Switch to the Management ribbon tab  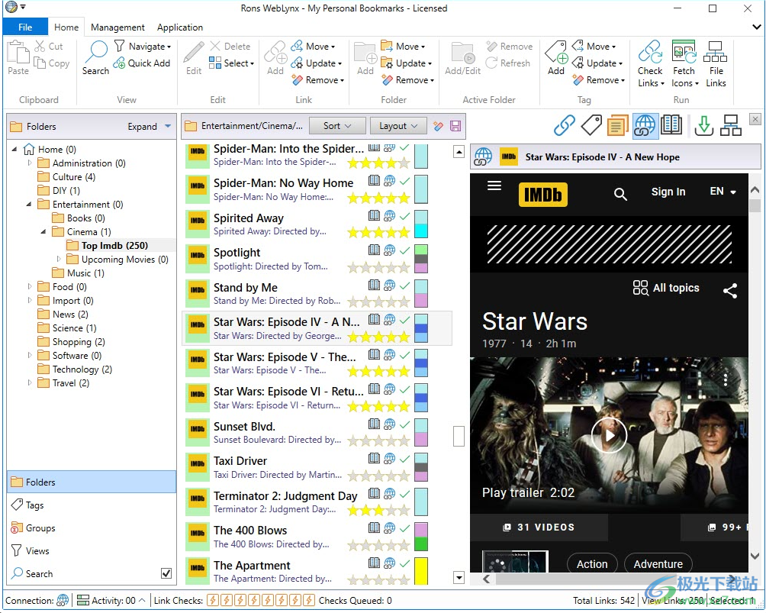click(x=117, y=27)
